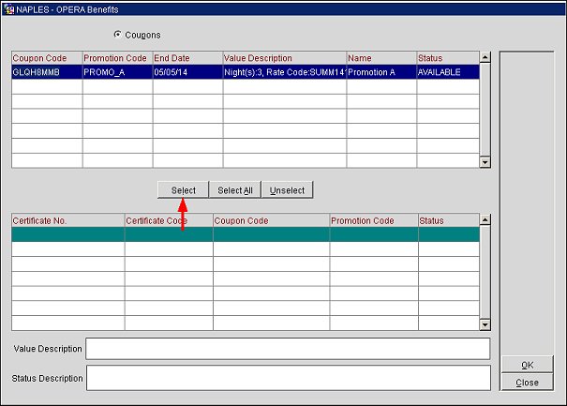This screenshot has width=567, height=406.
Task: Select coupon row GLQH8MMB
Action: coord(46,72)
